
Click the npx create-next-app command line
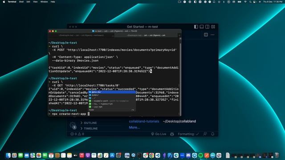coord(69,114)
